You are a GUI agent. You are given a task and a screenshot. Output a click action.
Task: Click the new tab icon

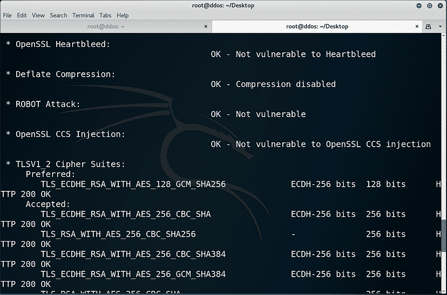[428, 26]
